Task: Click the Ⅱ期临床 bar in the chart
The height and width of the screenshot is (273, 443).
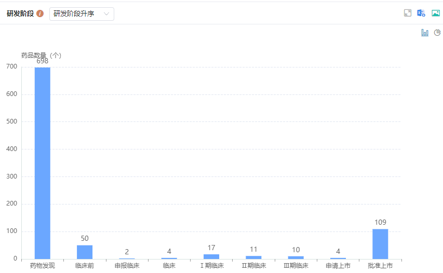Action: coord(253,257)
